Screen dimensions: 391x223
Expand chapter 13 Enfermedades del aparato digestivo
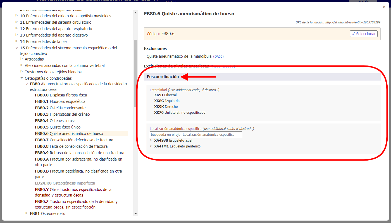[x=16, y=35]
